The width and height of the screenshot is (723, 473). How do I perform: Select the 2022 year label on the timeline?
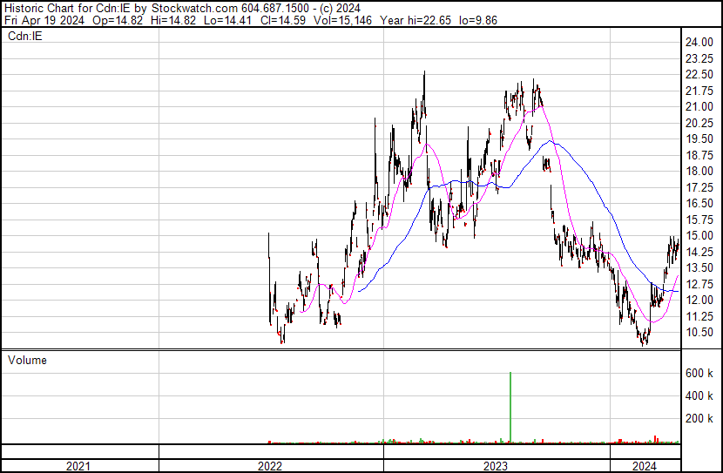point(270,466)
